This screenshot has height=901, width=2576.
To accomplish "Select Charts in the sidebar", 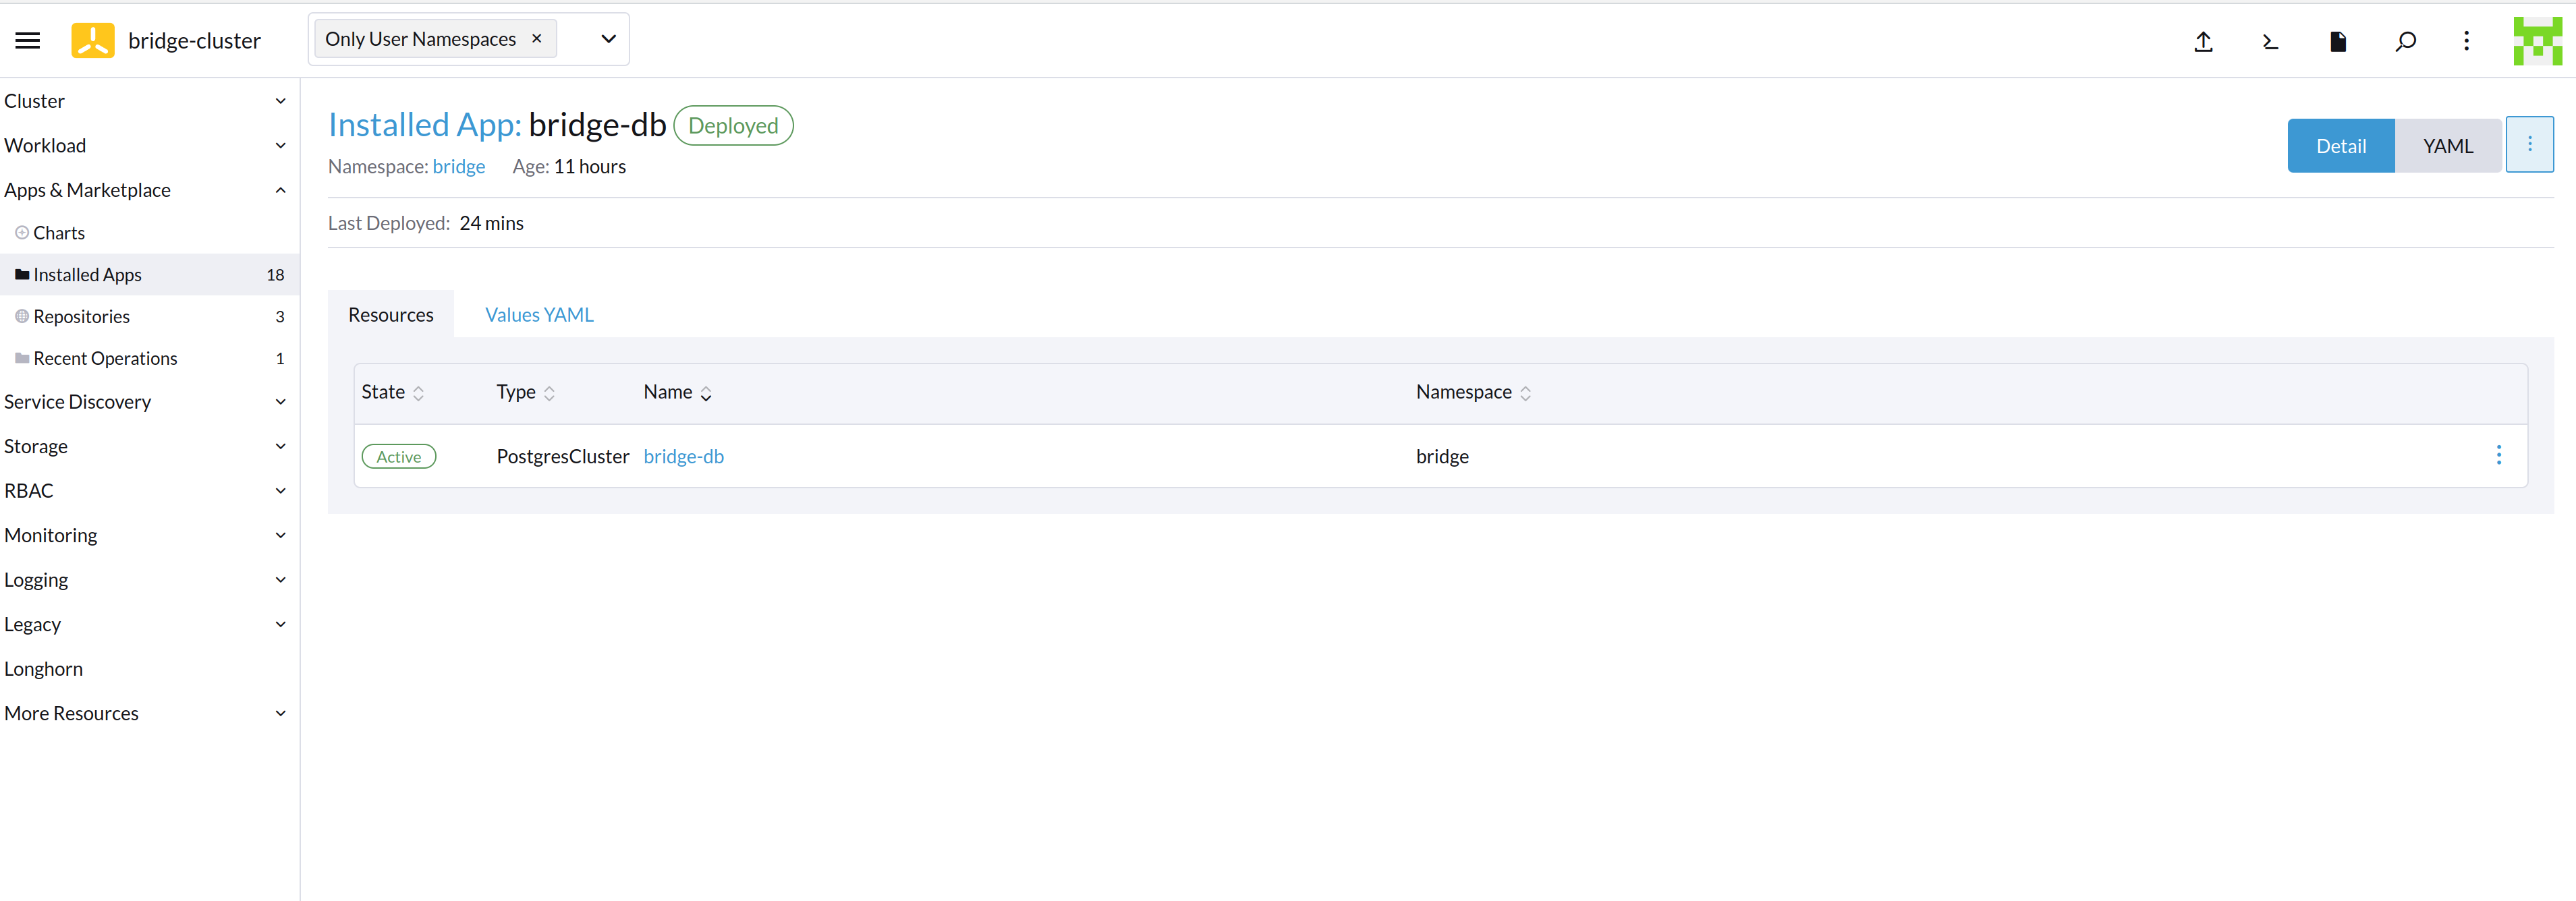I will click(59, 232).
